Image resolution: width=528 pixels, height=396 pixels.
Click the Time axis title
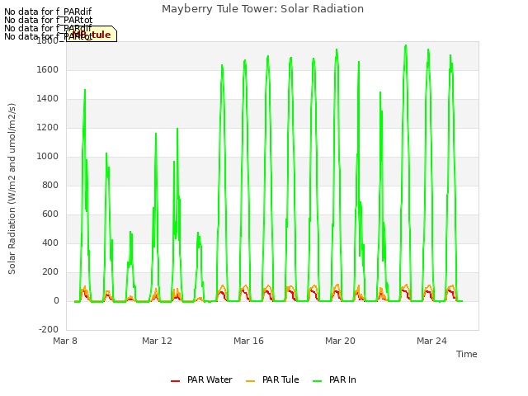(x=467, y=354)
